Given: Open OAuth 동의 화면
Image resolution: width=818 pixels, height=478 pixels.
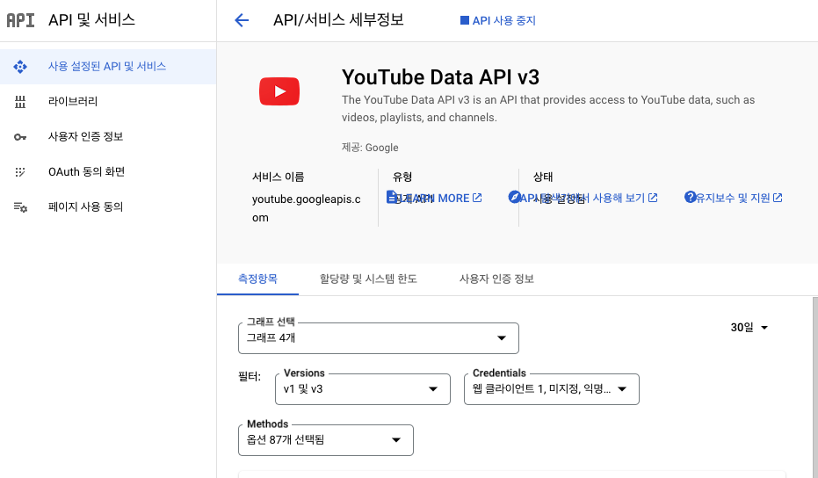Looking at the screenshot, I should pos(108,171).
